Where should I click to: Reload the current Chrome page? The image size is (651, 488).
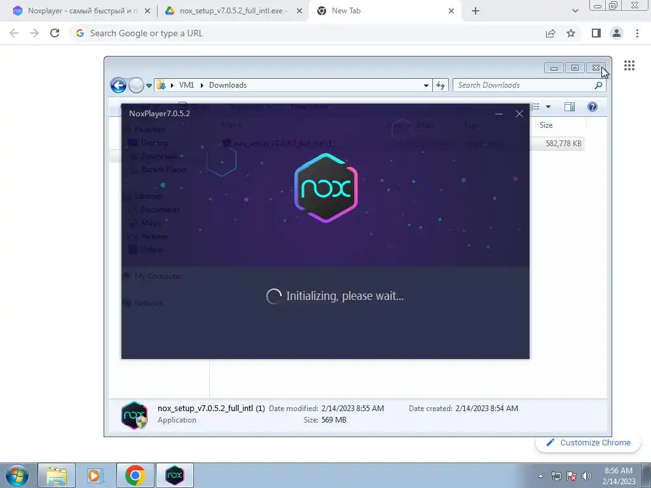[55, 33]
